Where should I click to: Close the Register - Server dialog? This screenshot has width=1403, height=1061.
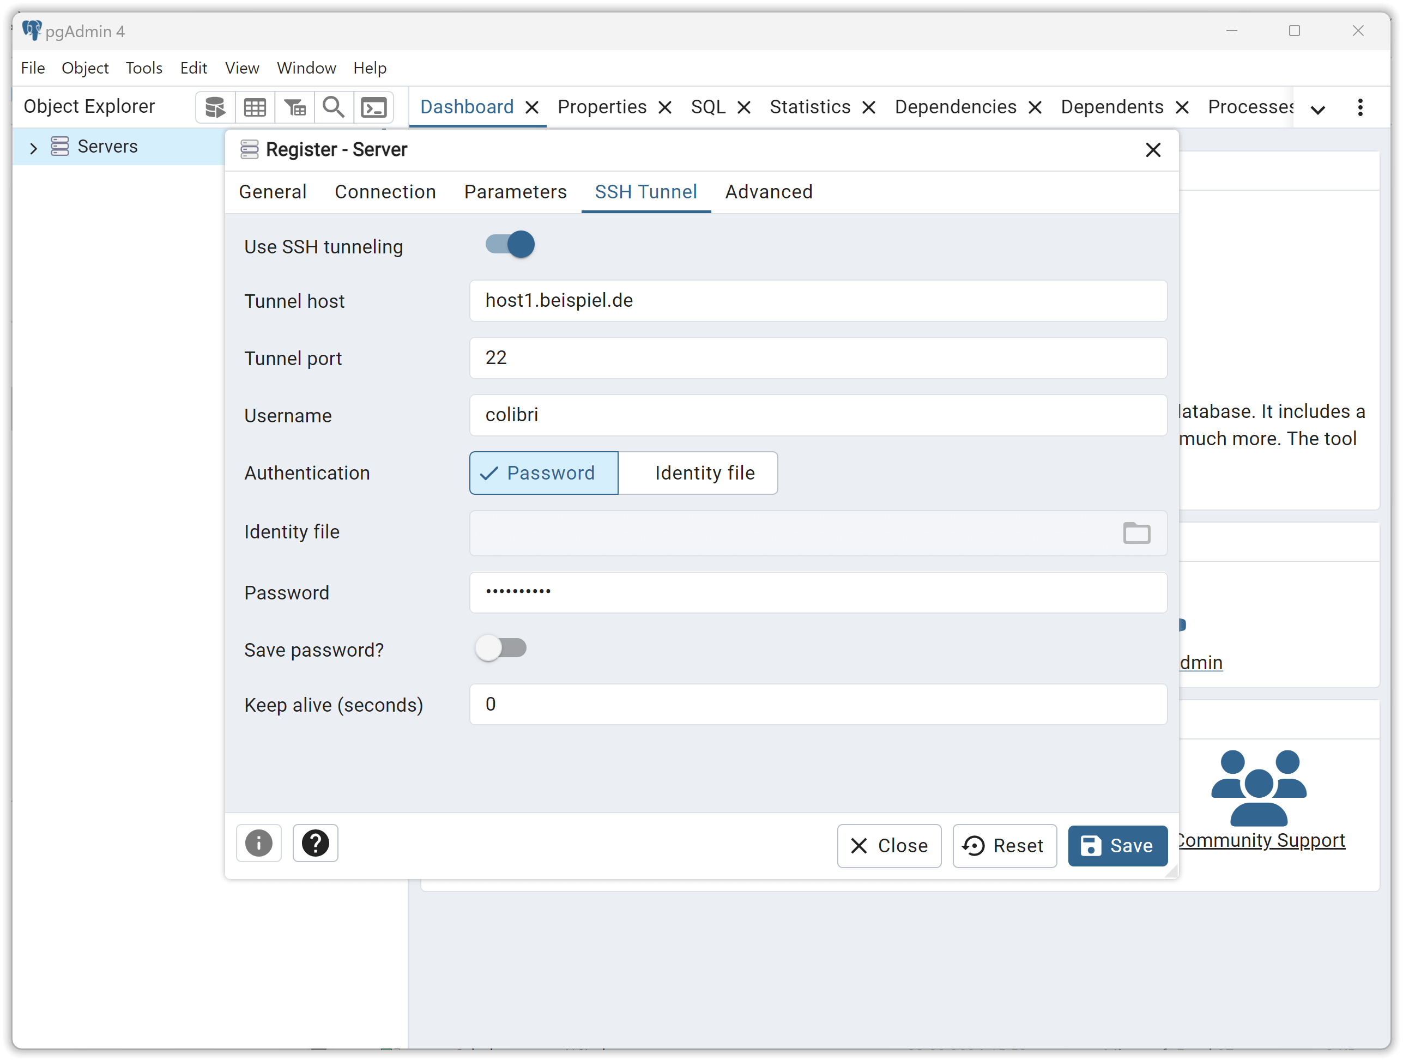tap(1152, 150)
